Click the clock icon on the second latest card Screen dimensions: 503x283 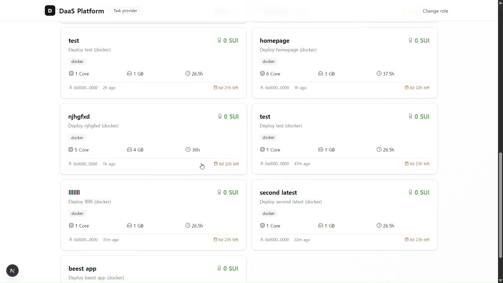coord(379,226)
